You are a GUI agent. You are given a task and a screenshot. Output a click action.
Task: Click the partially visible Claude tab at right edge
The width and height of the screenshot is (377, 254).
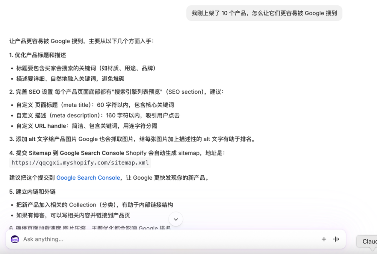coord(367,241)
